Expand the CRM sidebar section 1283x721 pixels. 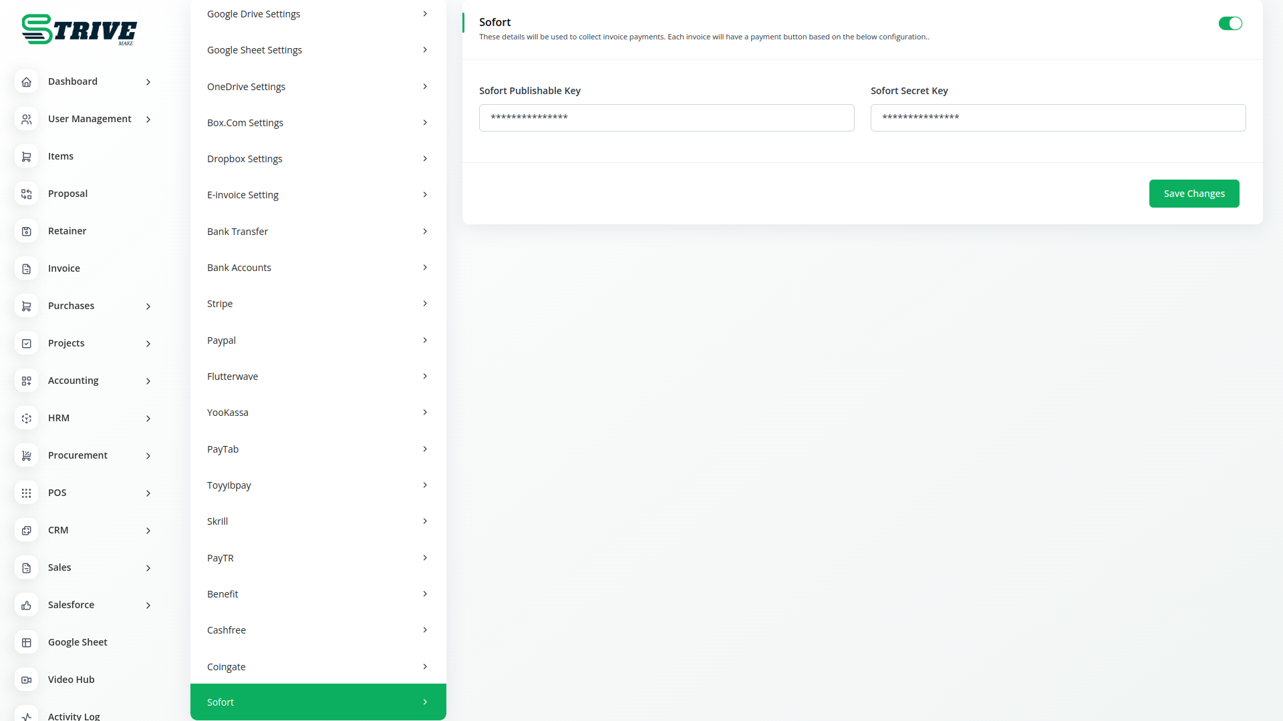148,530
